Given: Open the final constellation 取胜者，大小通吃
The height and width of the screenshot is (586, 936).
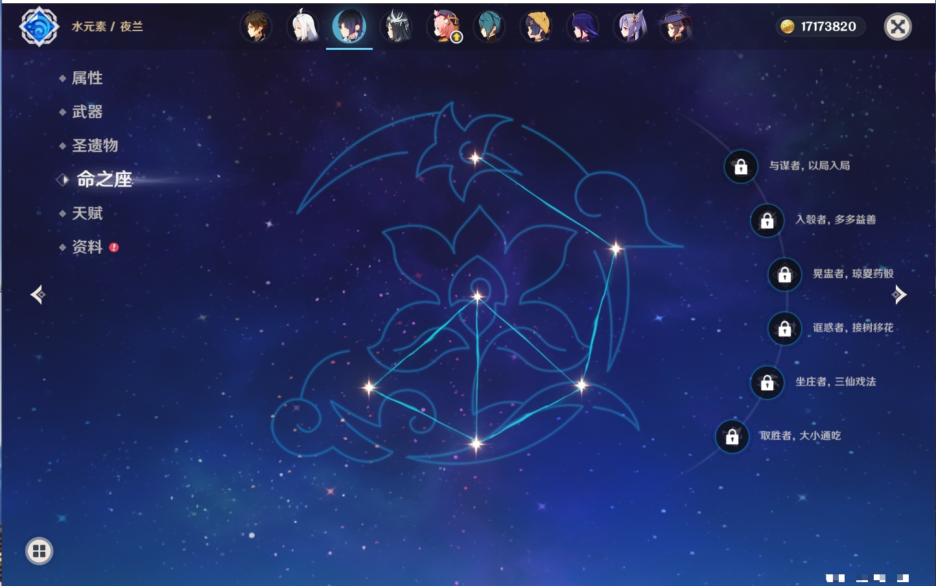Looking at the screenshot, I should click(x=732, y=436).
